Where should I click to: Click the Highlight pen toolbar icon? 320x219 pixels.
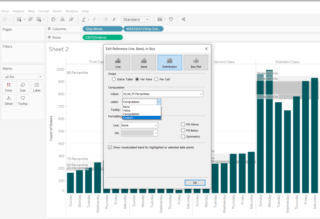pyautogui.click(x=84, y=19)
